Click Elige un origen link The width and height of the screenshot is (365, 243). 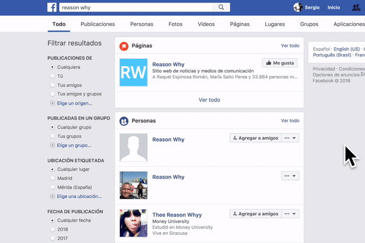coord(74,103)
